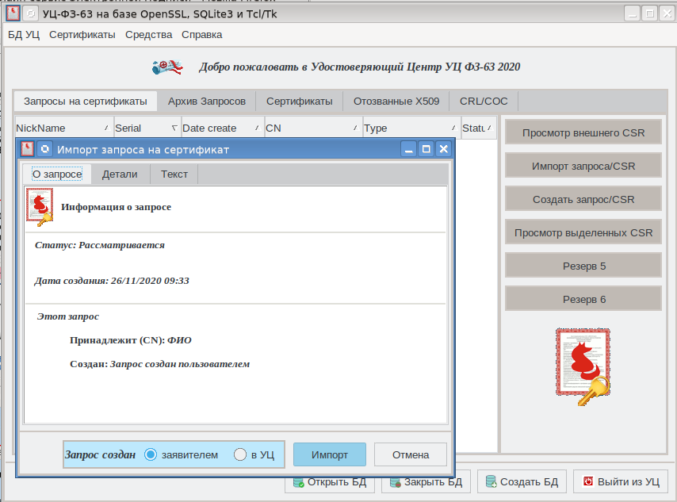Click the certificate icon in dialog info header
Screen dimensions: 677x502
(39, 207)
